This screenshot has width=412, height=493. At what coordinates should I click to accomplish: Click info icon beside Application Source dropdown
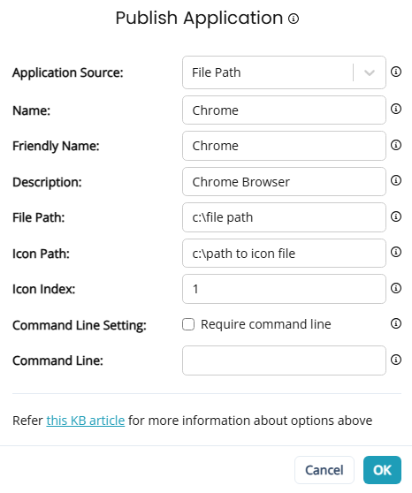[396, 72]
